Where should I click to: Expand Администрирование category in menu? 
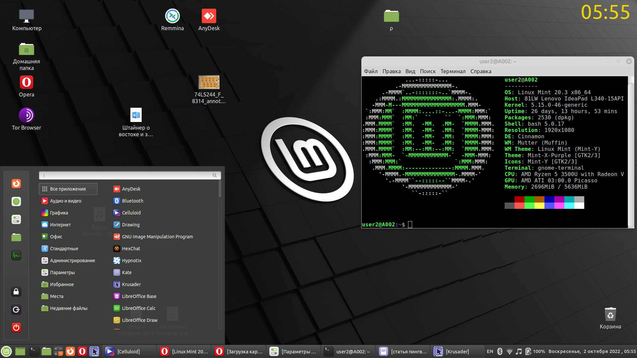[x=73, y=260]
